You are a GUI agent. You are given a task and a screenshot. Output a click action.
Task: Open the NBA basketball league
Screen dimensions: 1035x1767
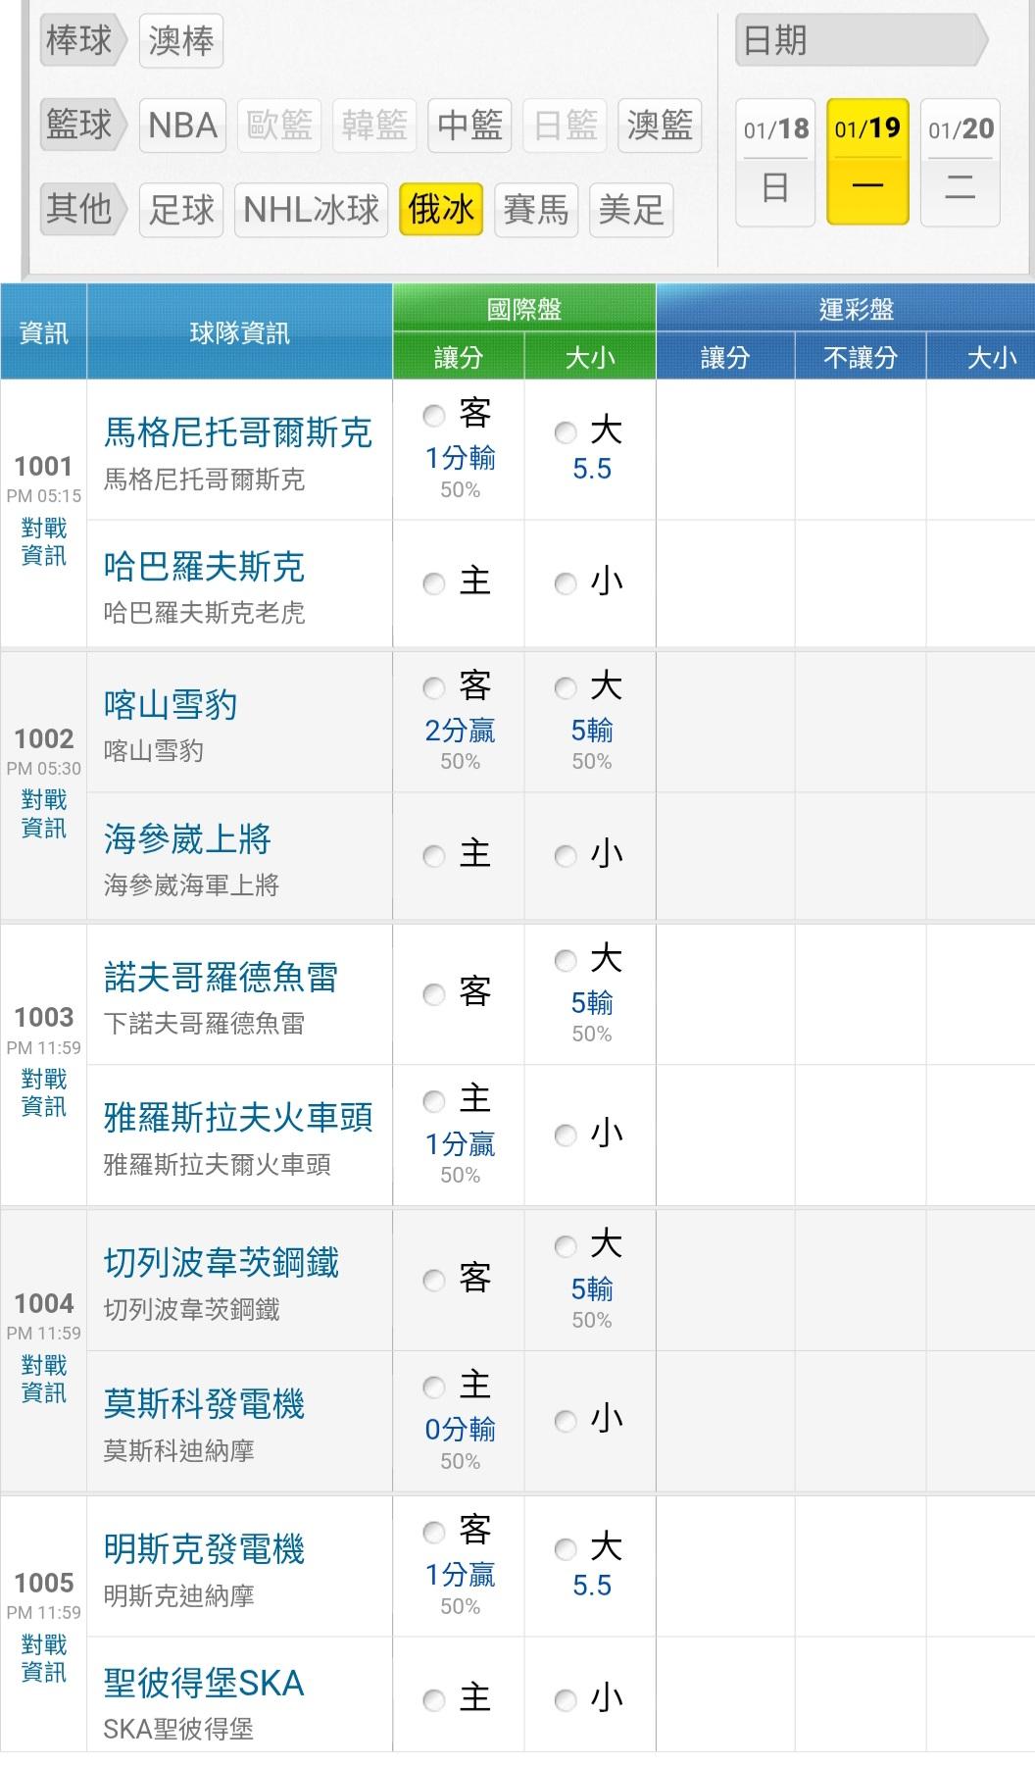click(x=182, y=126)
